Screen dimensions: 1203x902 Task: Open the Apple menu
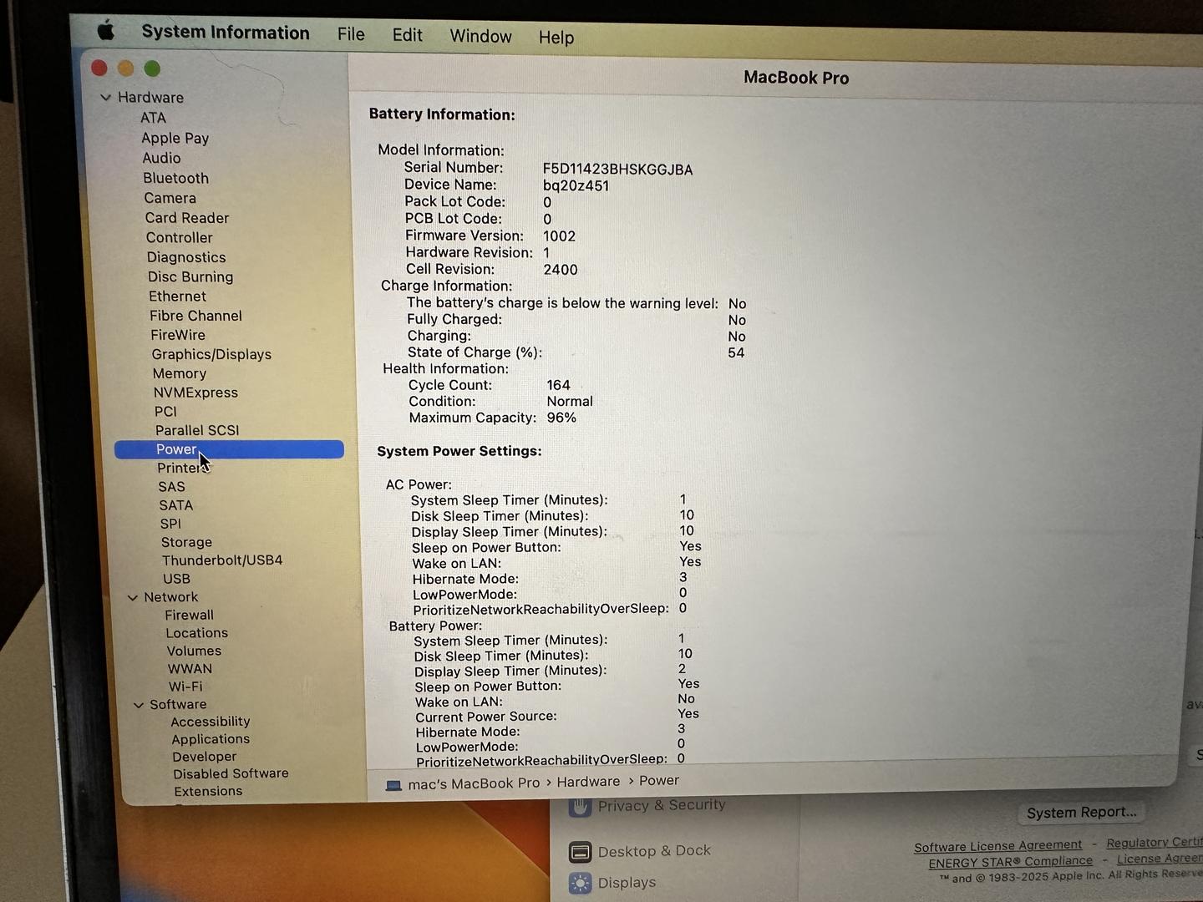106,31
